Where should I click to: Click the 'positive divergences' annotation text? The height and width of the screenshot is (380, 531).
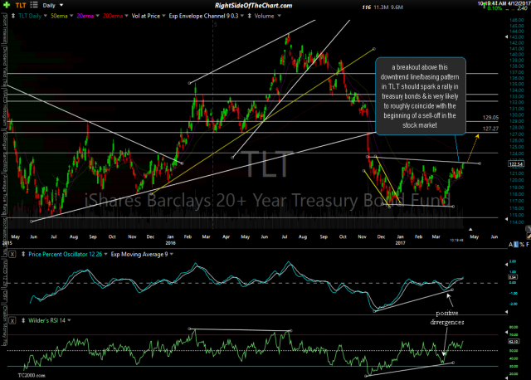[x=447, y=317]
